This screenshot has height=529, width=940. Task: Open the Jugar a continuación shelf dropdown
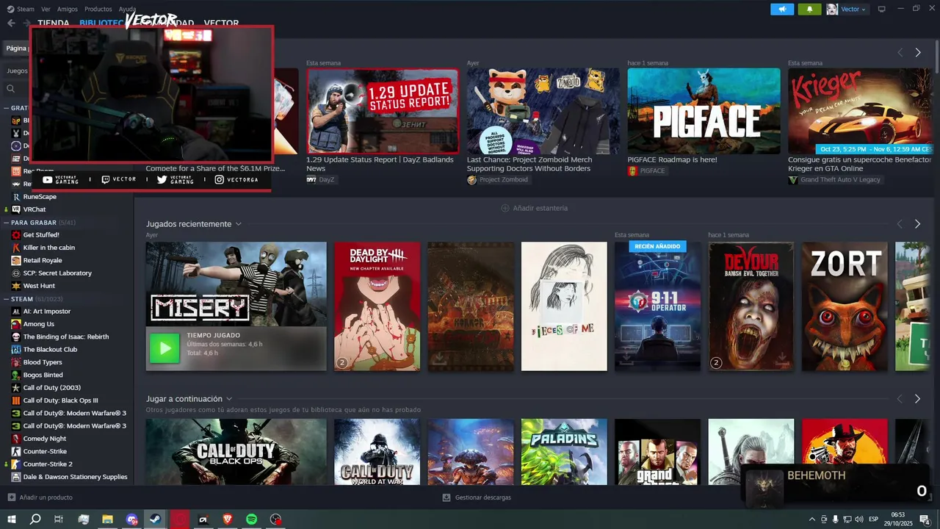click(x=229, y=399)
